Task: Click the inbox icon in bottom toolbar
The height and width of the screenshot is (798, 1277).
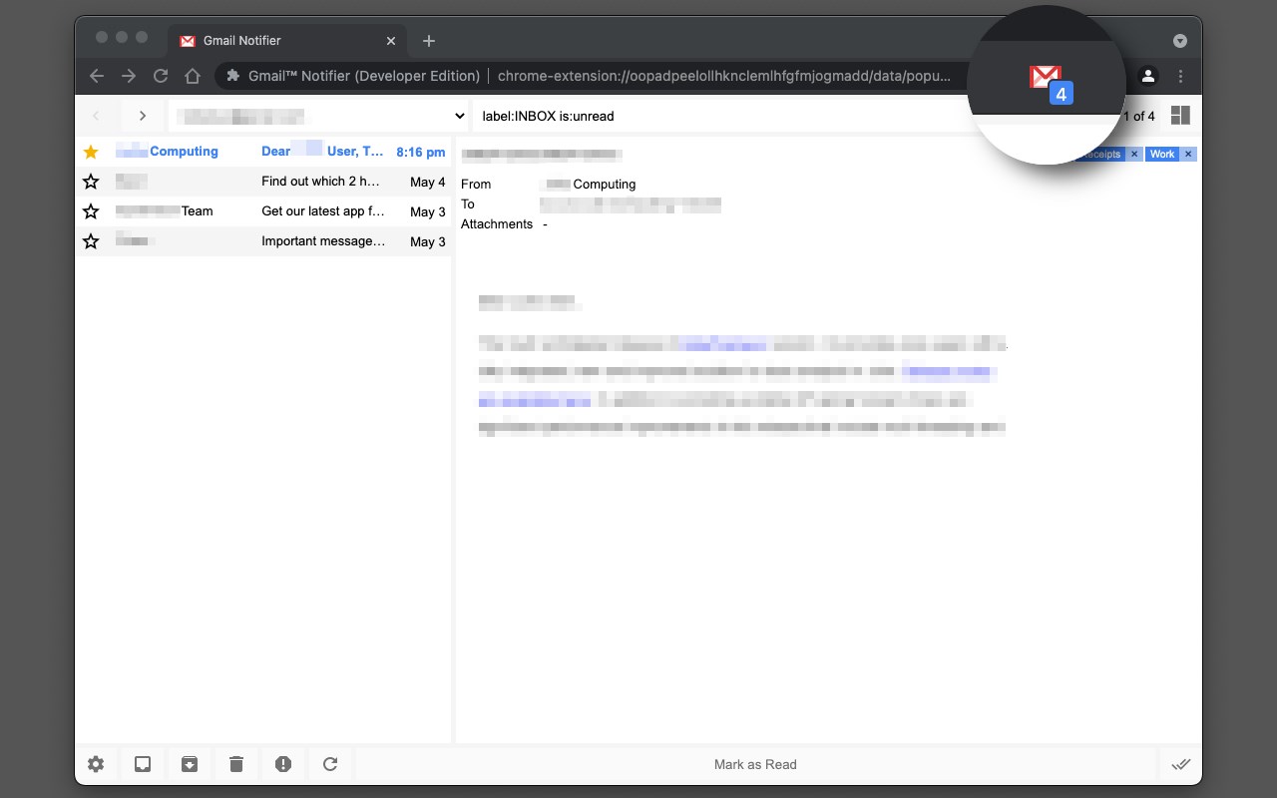Action: (143, 764)
